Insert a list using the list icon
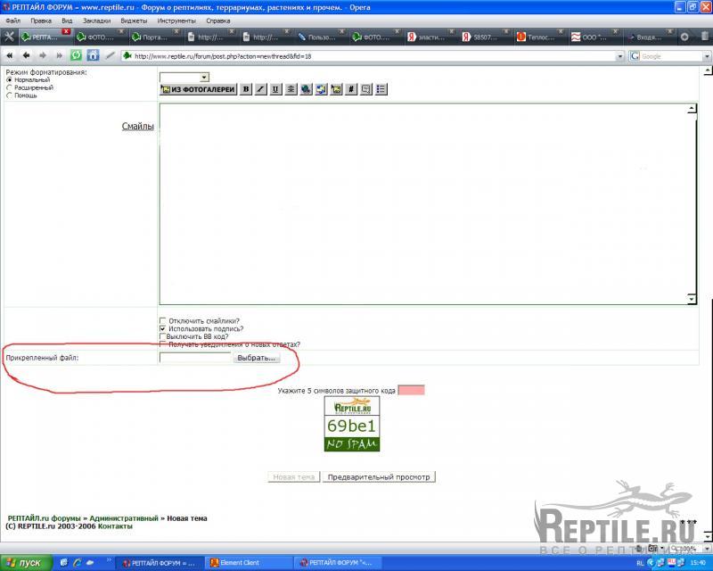Screen dimensions: 713x571 click(x=381, y=89)
